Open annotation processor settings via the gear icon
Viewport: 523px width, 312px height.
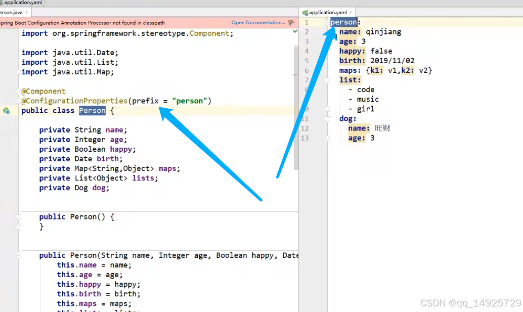tap(291, 23)
